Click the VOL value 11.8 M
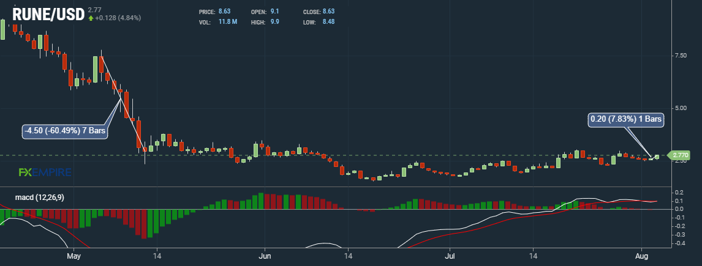Image resolution: width=702 pixels, height=266 pixels. coord(228,21)
